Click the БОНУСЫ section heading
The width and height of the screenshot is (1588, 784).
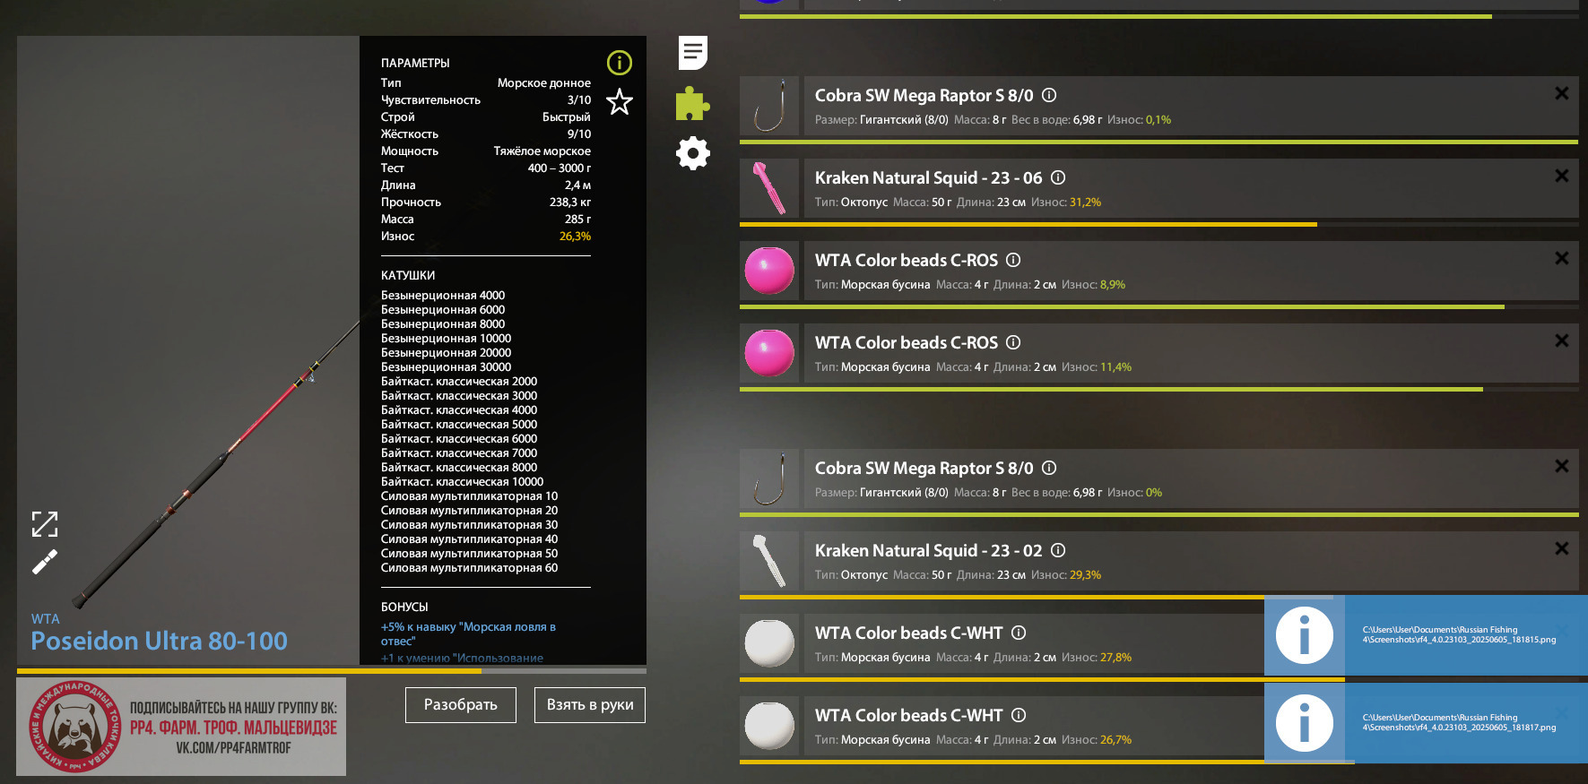click(404, 607)
